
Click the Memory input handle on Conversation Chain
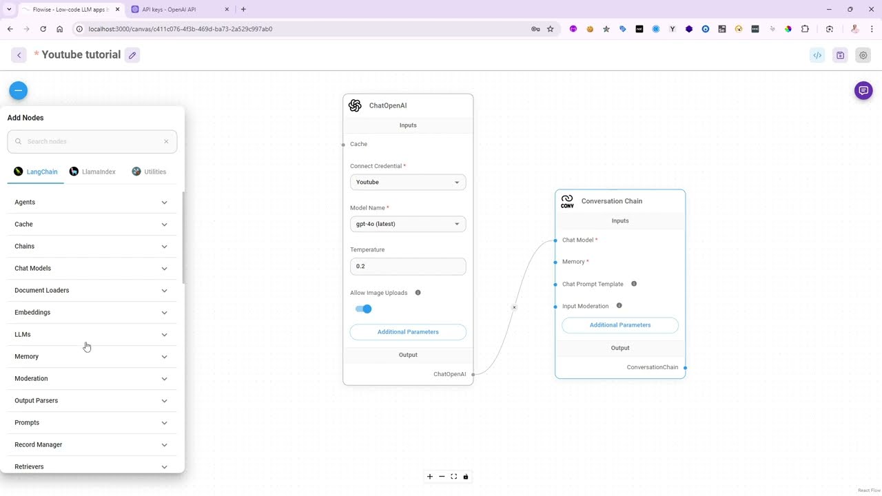[555, 262]
